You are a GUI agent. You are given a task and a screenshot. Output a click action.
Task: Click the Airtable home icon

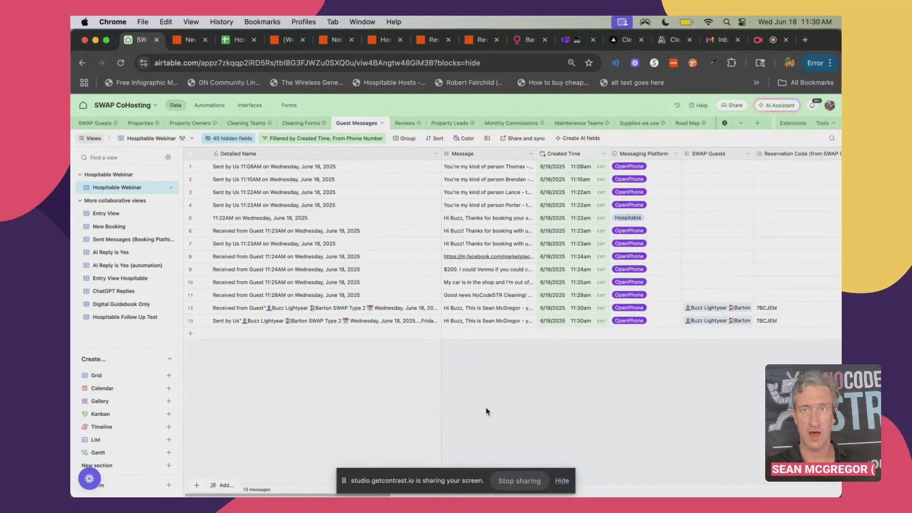(83, 105)
